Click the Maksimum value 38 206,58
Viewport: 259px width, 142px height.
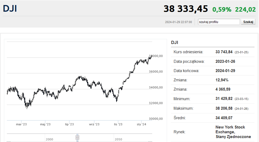224,108
